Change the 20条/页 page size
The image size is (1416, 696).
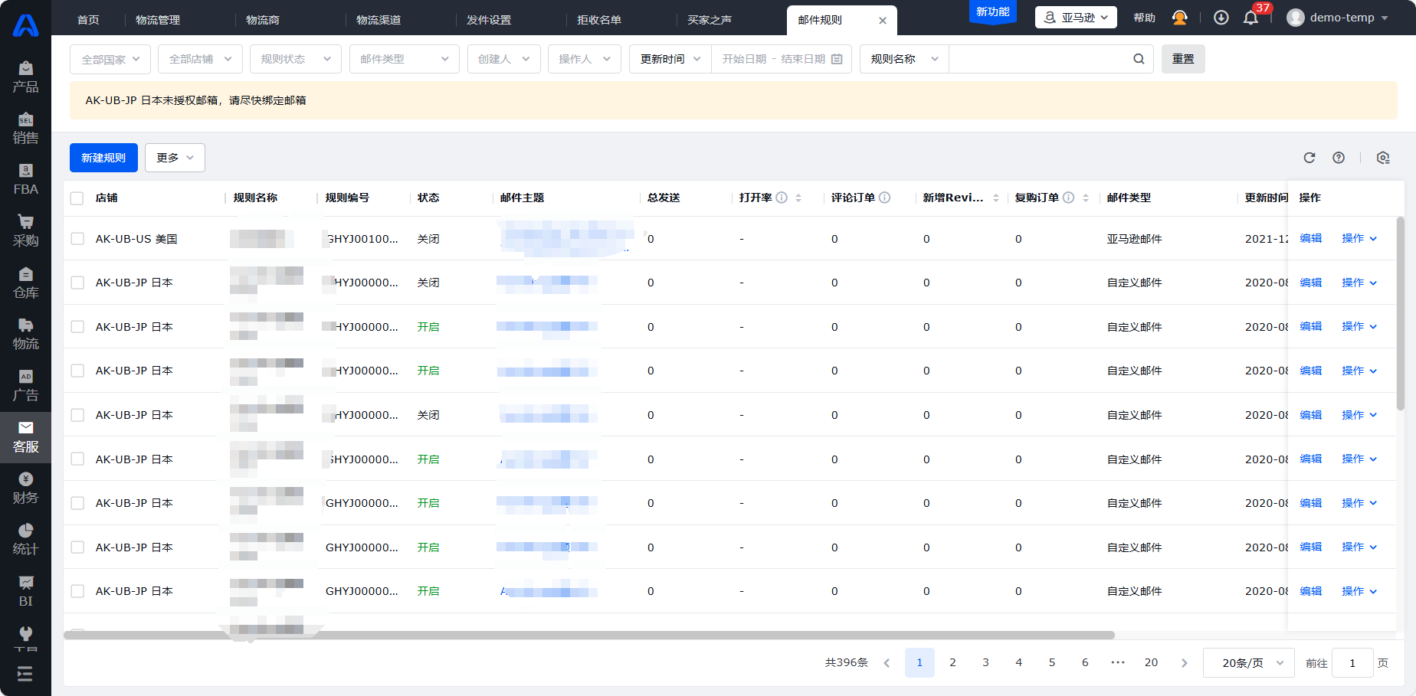pos(1249,663)
